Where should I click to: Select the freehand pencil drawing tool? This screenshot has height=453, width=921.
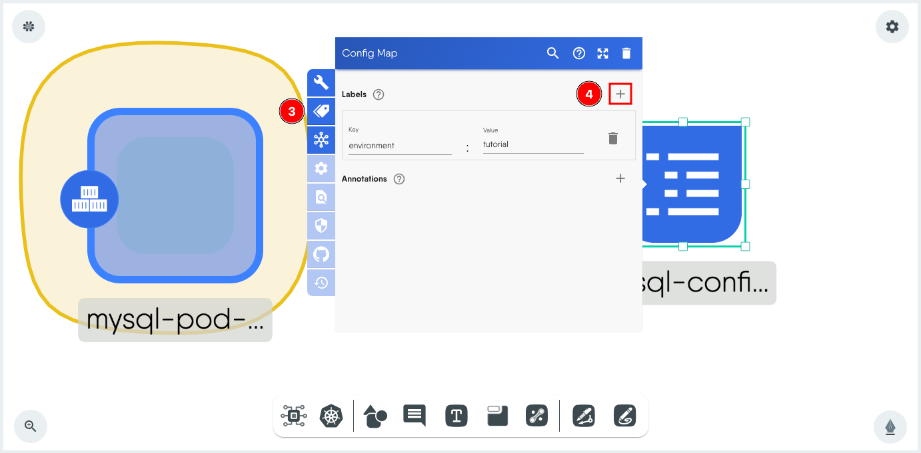(625, 416)
